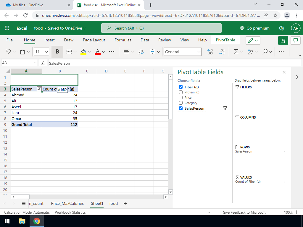Viewport: 303px width, 227px height.
Task: Click the AutoSum sigma icon
Action: (x=236, y=52)
